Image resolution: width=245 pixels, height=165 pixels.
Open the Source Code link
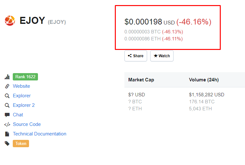coord(27,124)
